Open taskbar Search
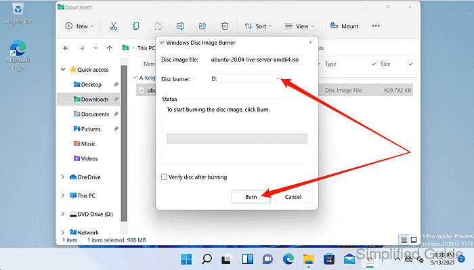Viewport: 474px width, 270px height. click(207, 259)
